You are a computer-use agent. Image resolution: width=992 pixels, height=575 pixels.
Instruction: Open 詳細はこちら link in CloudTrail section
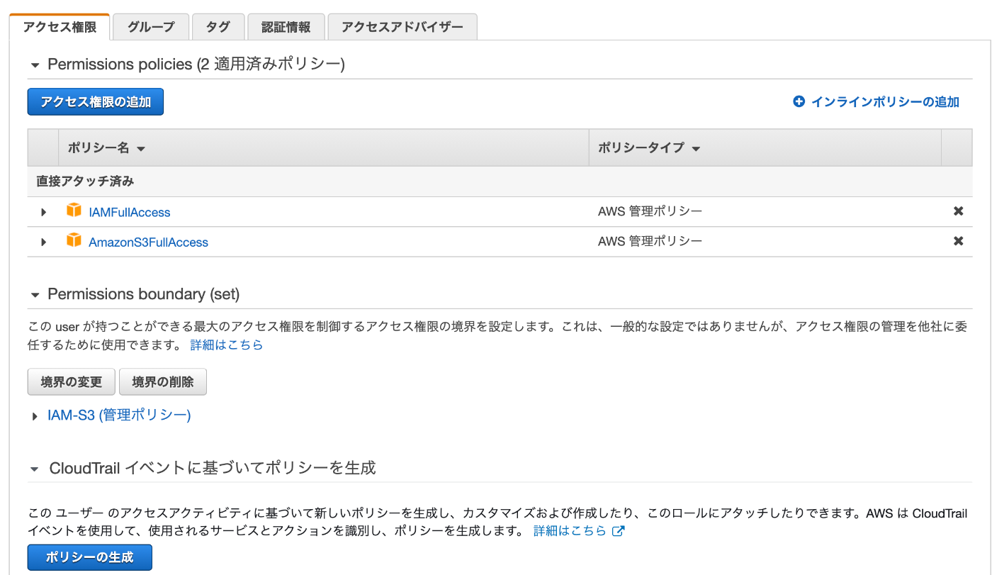tap(570, 531)
